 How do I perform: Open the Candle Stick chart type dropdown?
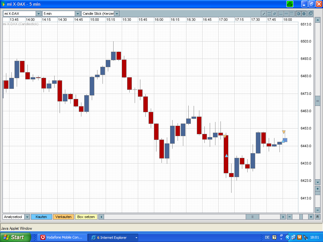117,14
